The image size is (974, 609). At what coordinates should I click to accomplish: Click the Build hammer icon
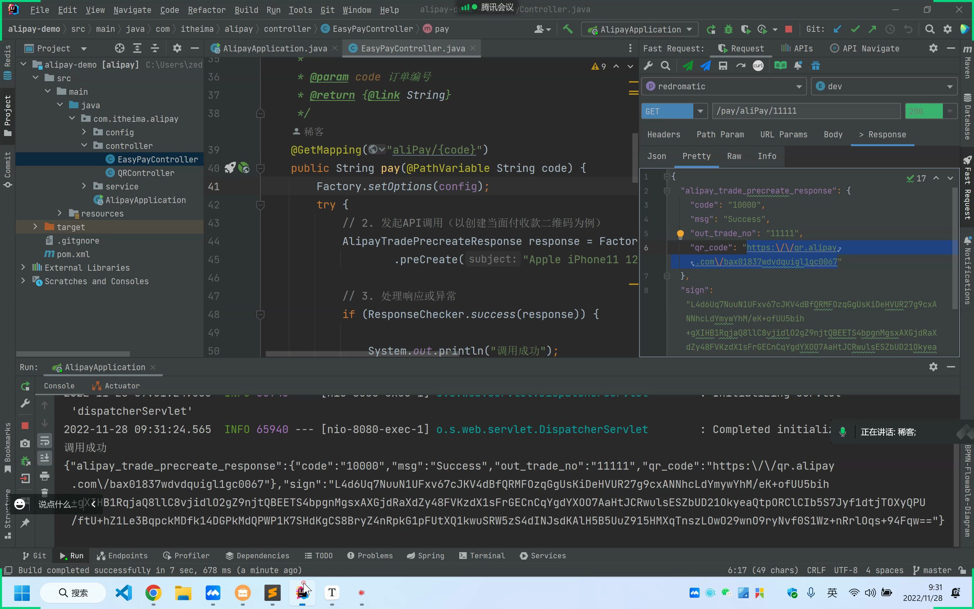click(x=567, y=29)
